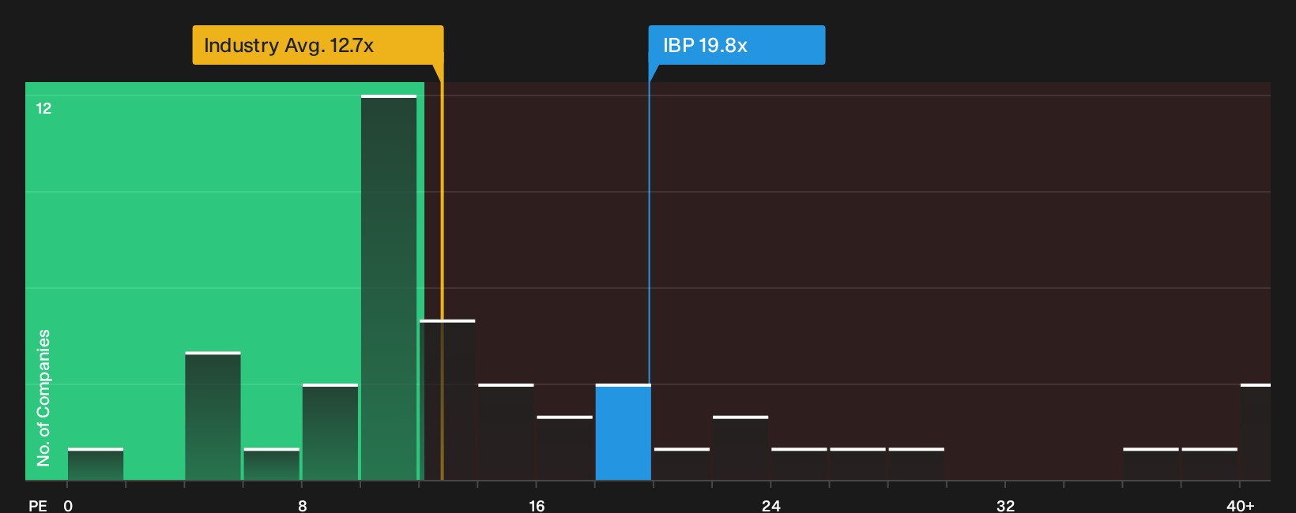Viewport: 1296px width, 513px height.
Task: Select the highlighted blue IBP histogram bar
Action: point(623,432)
